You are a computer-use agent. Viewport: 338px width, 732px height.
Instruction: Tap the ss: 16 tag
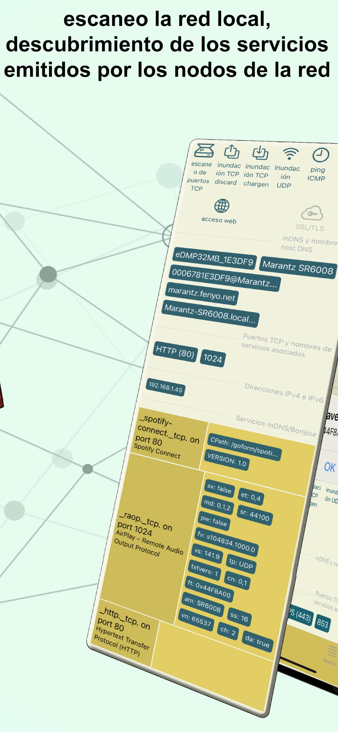[x=239, y=617]
